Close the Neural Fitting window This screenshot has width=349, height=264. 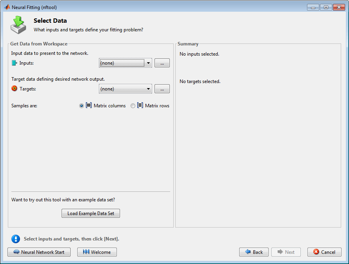(339, 7)
